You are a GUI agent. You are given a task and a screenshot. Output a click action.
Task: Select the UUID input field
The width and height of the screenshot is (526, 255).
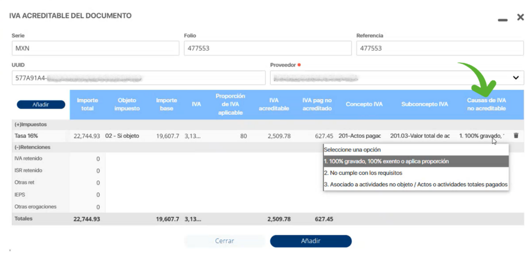[138, 78]
